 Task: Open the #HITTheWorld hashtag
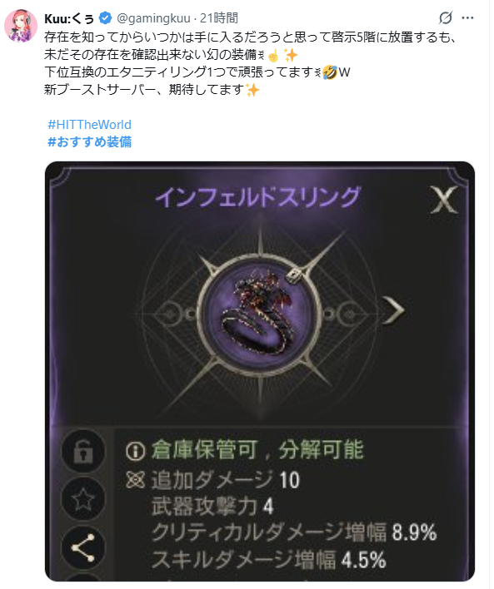click(x=89, y=125)
